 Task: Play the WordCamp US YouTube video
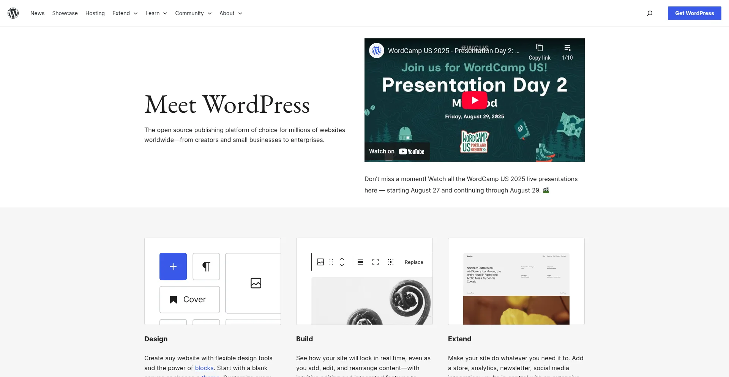coord(474,100)
